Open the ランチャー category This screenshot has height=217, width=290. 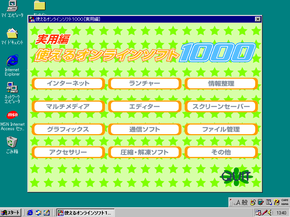pyautogui.click(x=145, y=83)
